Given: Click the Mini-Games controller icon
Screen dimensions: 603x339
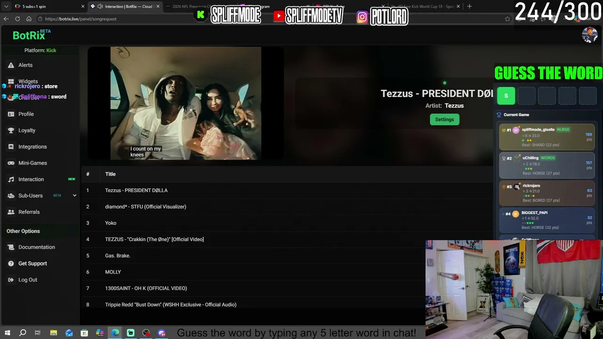Looking at the screenshot, I should 11,163.
